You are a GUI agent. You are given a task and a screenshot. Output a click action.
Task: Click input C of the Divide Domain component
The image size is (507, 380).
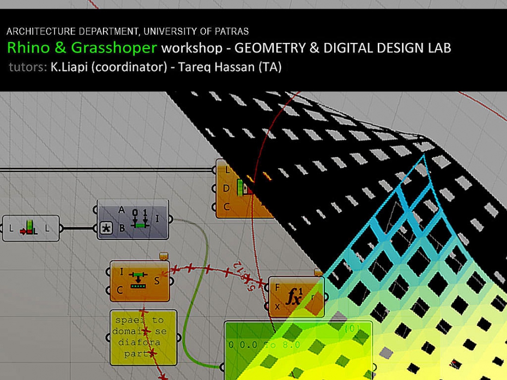tap(119, 290)
